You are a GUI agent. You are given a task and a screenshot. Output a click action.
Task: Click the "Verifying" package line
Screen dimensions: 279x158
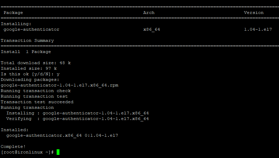pyautogui.click(x=78, y=119)
